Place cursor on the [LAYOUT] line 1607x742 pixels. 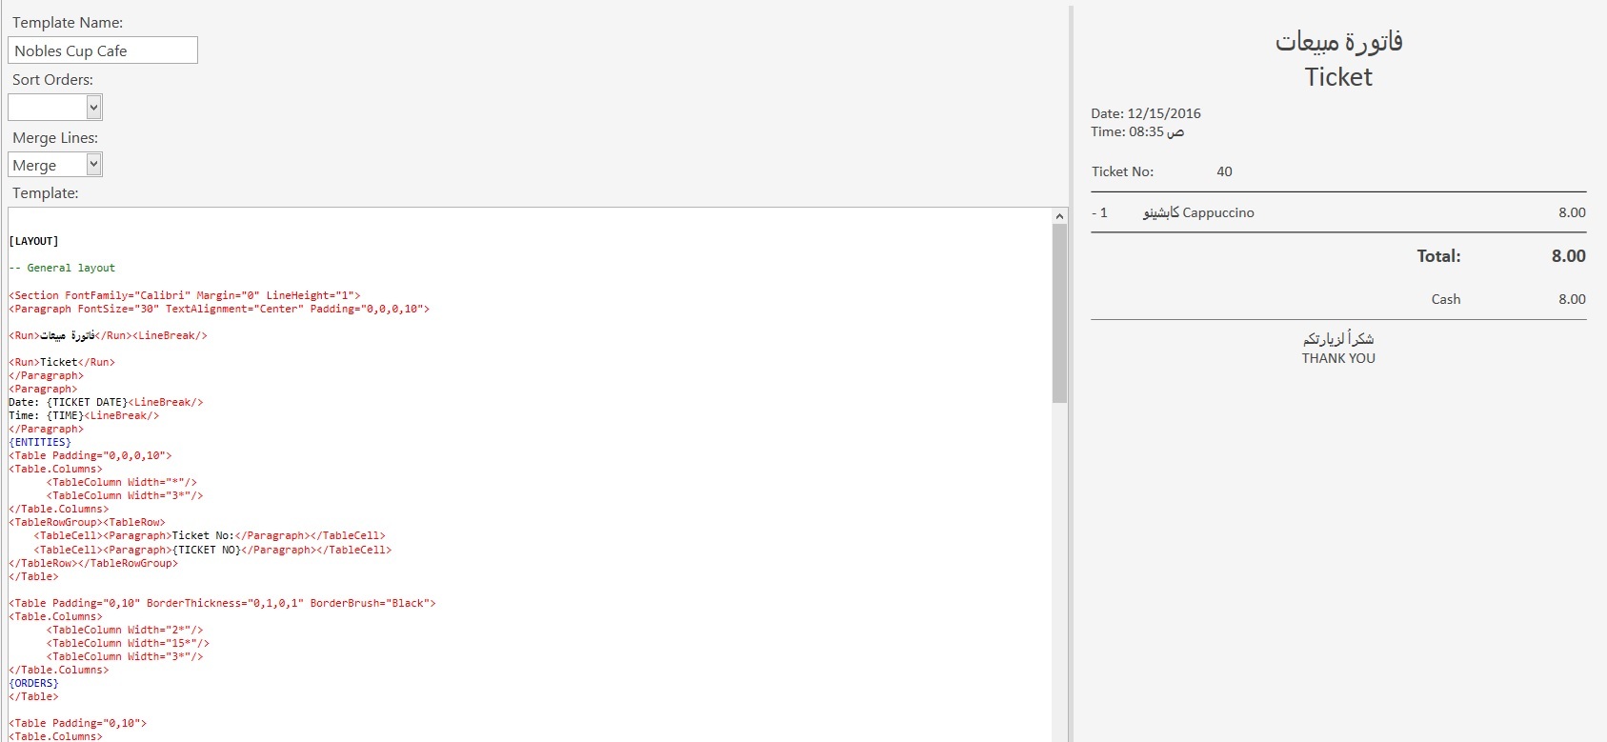[x=34, y=241]
